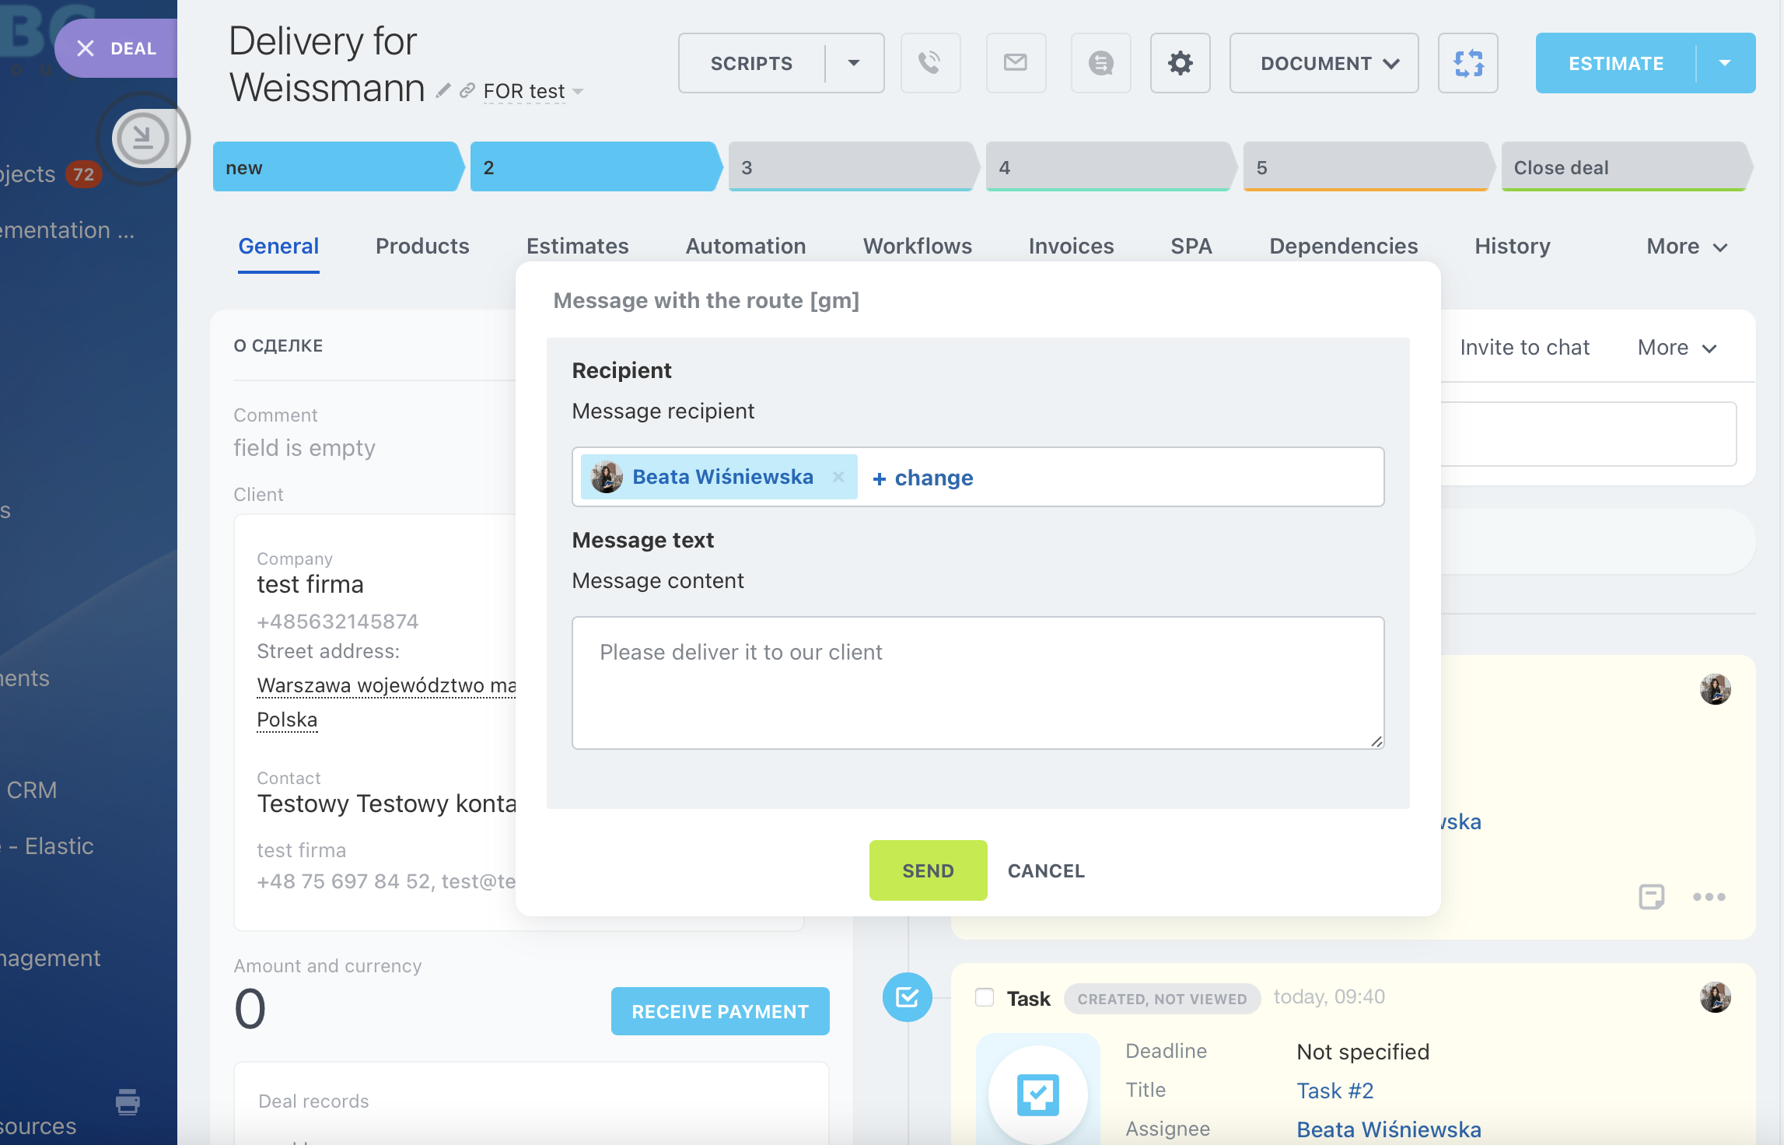Click the Receive Payment button
The width and height of the screenshot is (1784, 1145).
[719, 1011]
